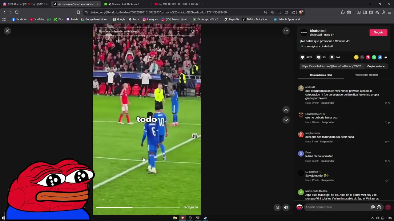394x221 pixels.
Task: Show hidden system tray icons chevron
Action: [372, 218]
